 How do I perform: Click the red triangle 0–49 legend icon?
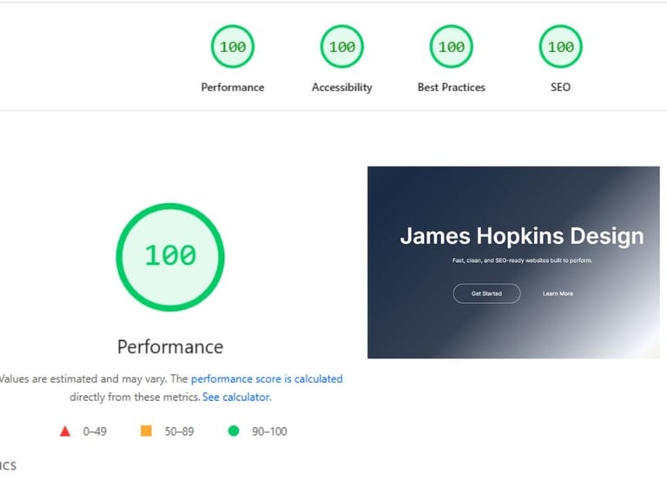(x=65, y=431)
